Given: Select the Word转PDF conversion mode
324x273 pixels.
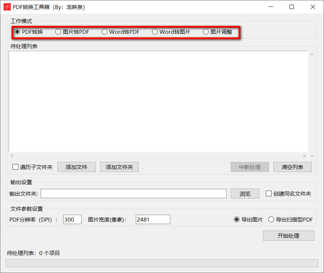Looking at the screenshot, I should pos(104,32).
